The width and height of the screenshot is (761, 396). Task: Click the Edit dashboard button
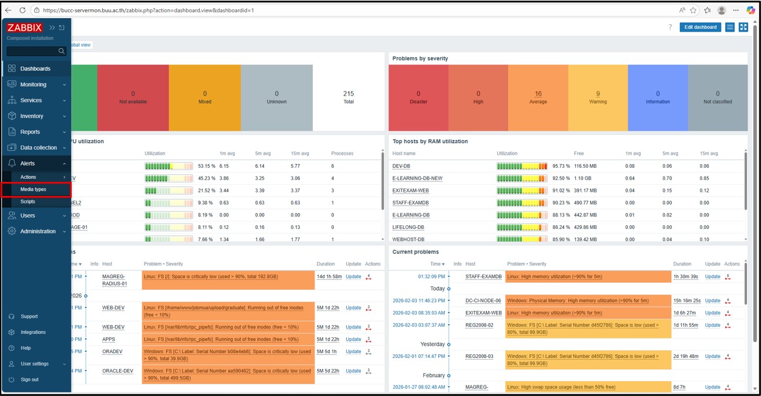[x=700, y=27]
